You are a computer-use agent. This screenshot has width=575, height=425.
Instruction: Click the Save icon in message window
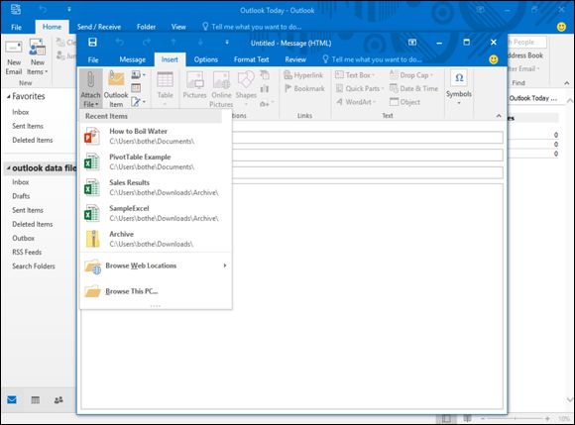(92, 43)
